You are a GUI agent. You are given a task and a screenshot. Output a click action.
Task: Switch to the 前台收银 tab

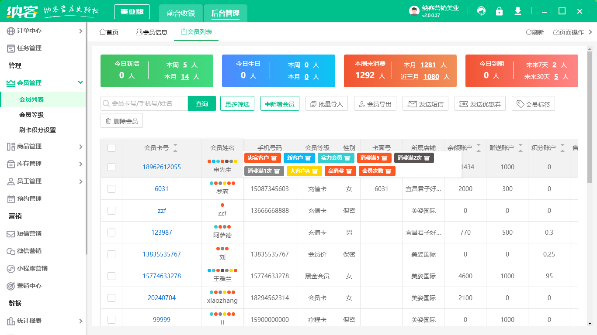(181, 13)
